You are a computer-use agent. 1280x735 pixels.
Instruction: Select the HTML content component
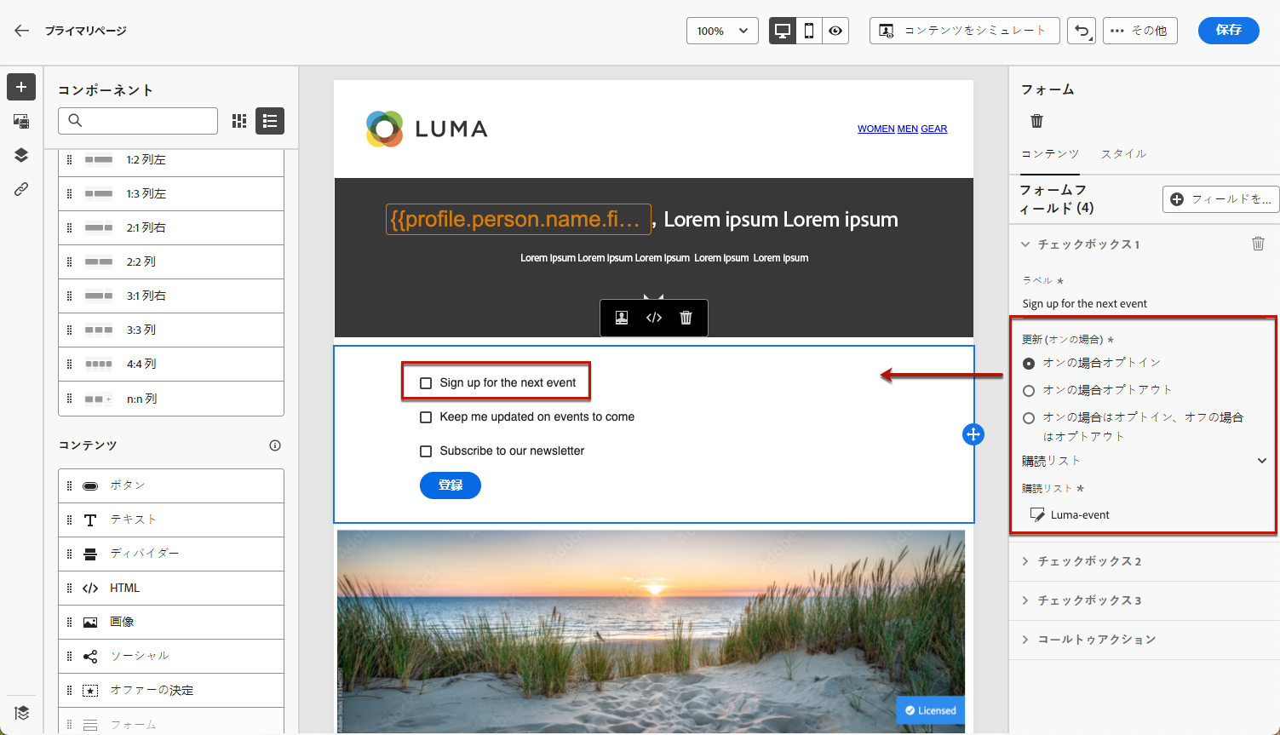point(171,588)
